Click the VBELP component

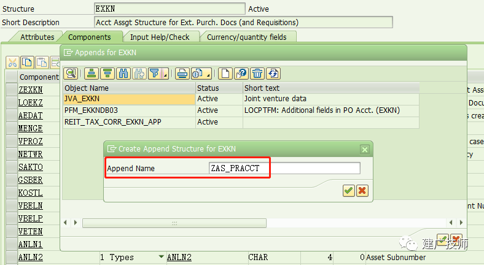click(31, 218)
